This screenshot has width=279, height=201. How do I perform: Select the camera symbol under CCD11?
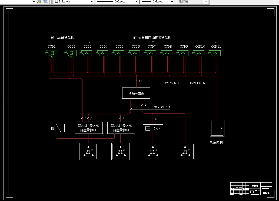[x=214, y=53]
